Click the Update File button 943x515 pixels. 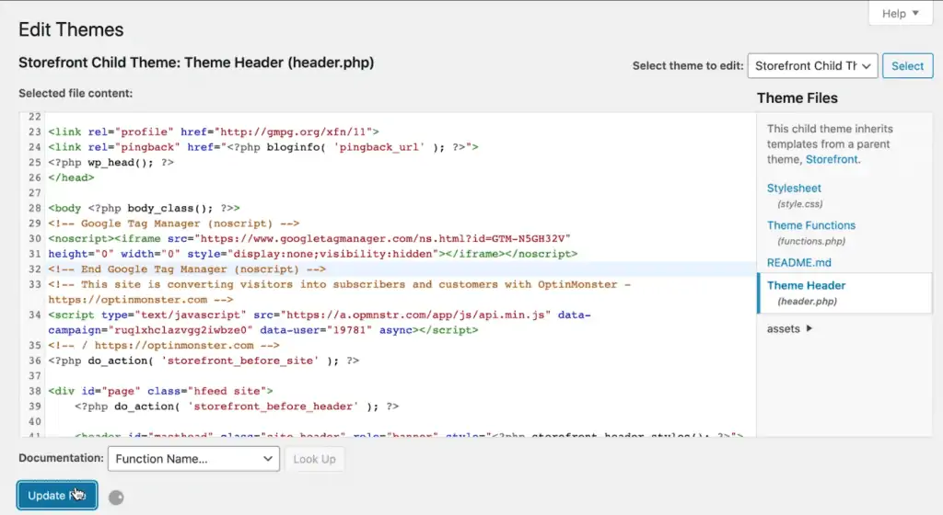[x=57, y=495]
